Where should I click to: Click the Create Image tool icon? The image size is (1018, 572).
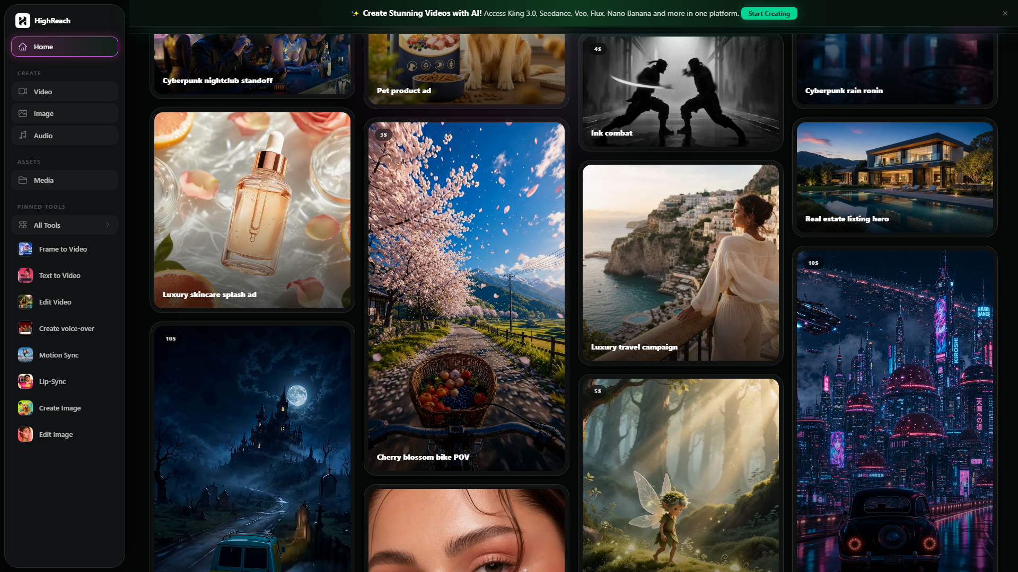(x=25, y=408)
